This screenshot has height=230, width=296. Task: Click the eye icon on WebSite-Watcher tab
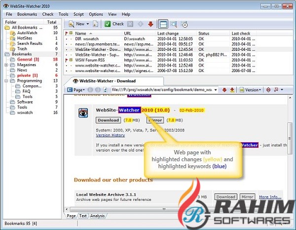75,81
